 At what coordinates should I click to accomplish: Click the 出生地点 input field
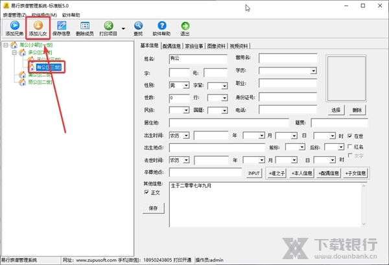pyautogui.click(x=217, y=148)
